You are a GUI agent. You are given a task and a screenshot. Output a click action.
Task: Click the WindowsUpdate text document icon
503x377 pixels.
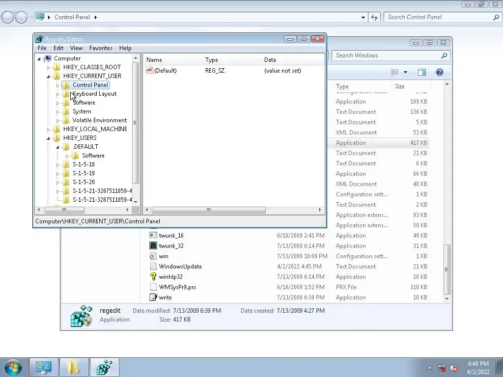153,266
